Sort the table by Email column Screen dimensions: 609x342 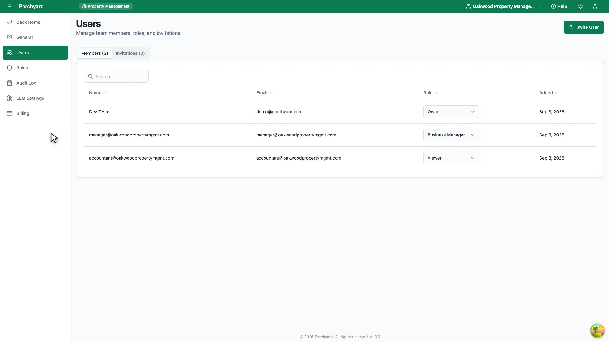tap(265, 93)
